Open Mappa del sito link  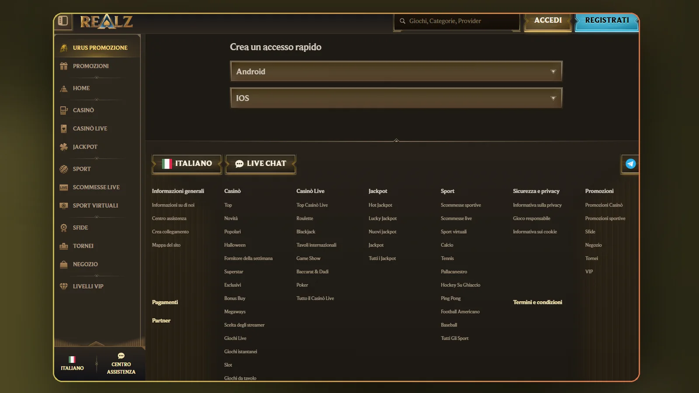tap(166, 245)
